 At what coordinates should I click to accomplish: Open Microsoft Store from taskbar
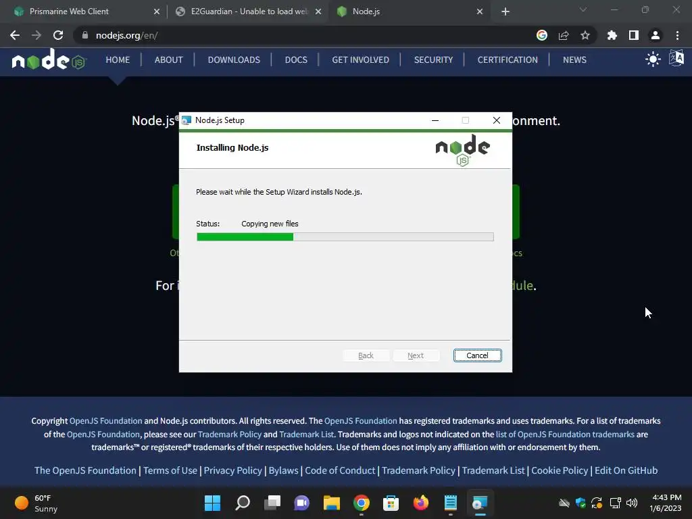(391, 503)
